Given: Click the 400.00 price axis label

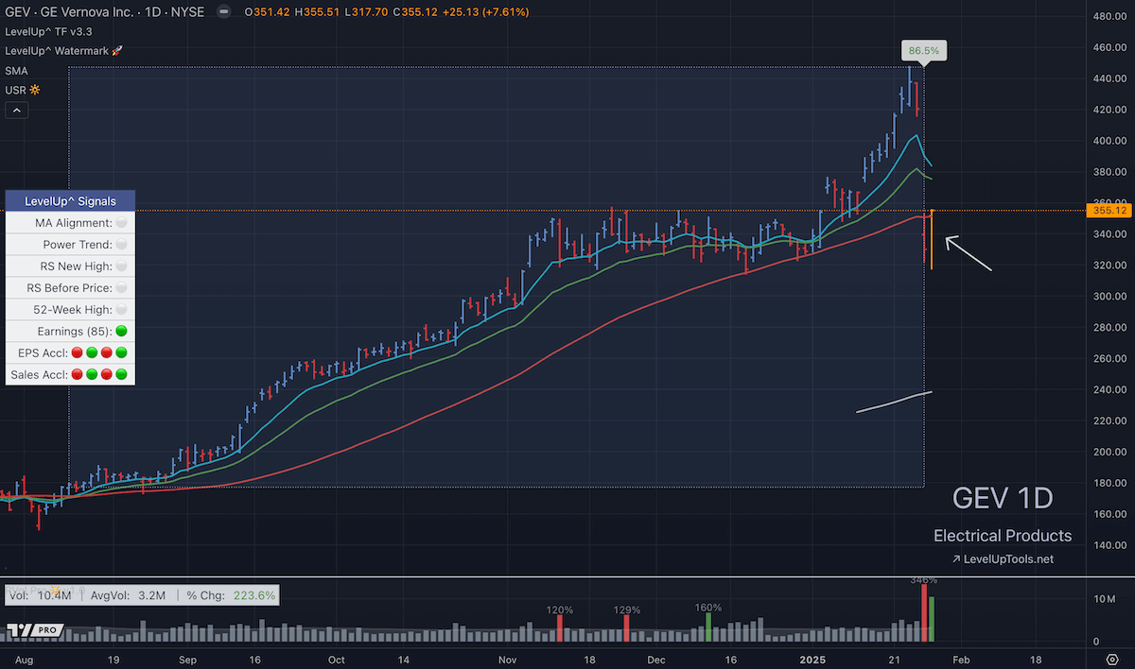Looking at the screenshot, I should tap(1109, 141).
